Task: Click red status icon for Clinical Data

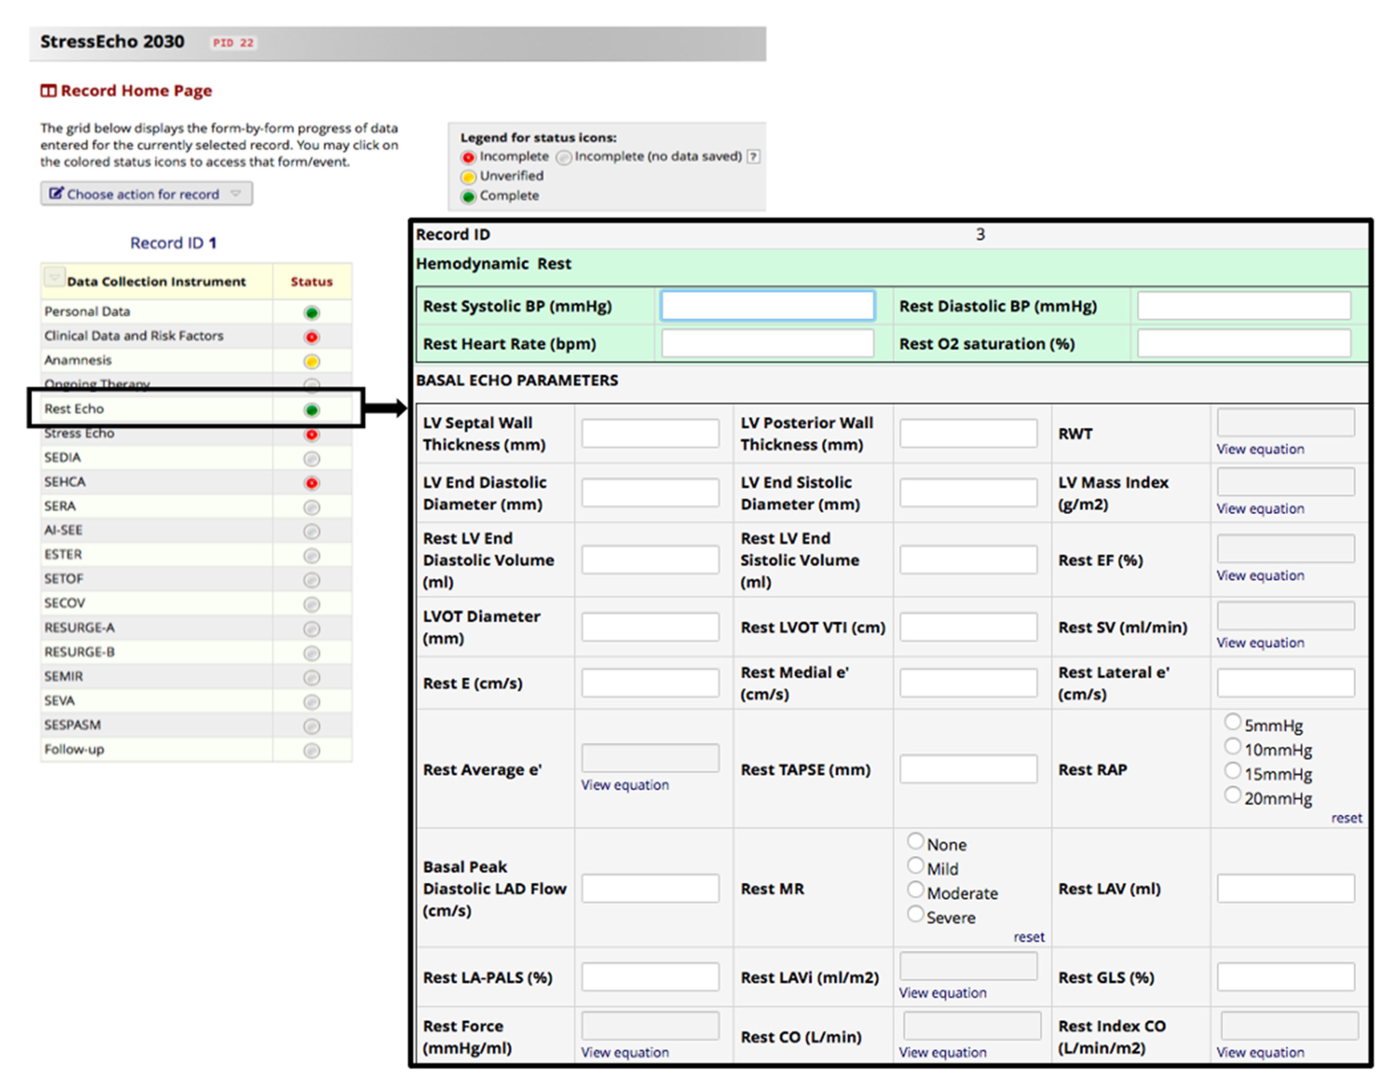Action: (x=311, y=337)
